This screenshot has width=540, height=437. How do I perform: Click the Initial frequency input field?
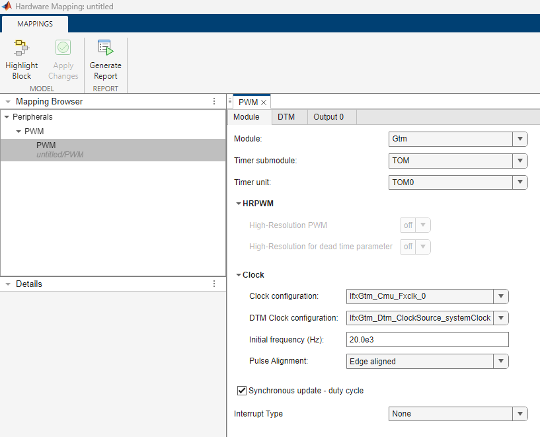pyautogui.click(x=427, y=340)
